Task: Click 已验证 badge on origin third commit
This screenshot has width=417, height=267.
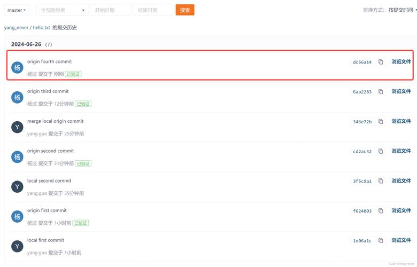Action: point(83,104)
